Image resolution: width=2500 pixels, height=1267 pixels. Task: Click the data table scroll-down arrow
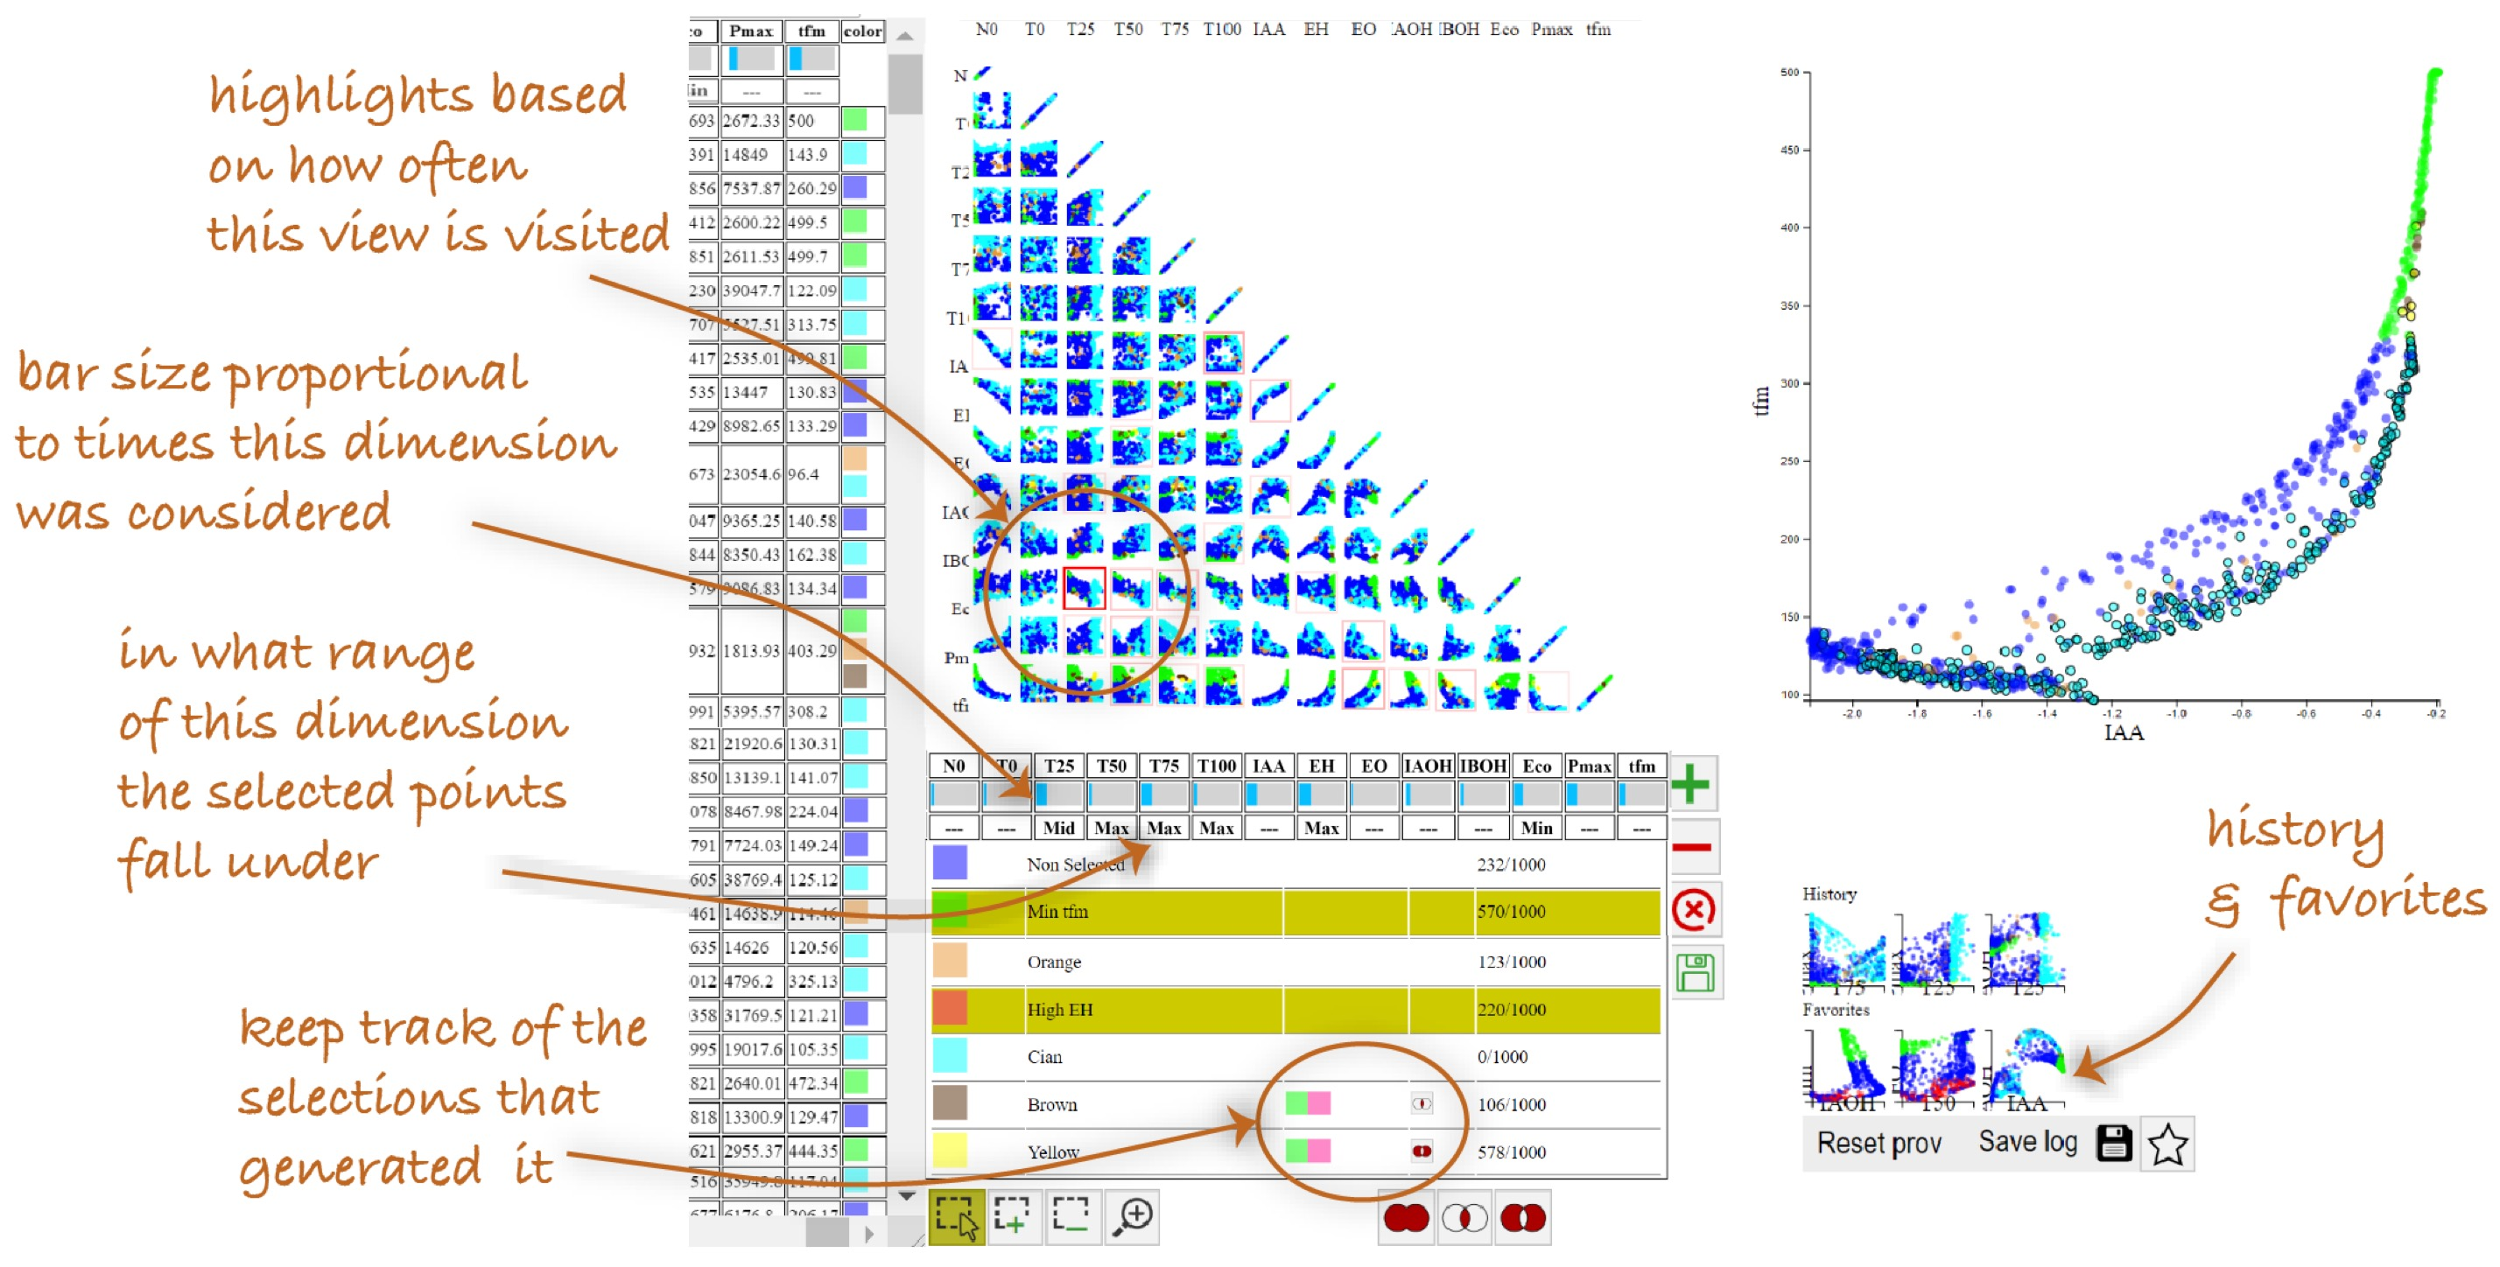click(905, 1196)
